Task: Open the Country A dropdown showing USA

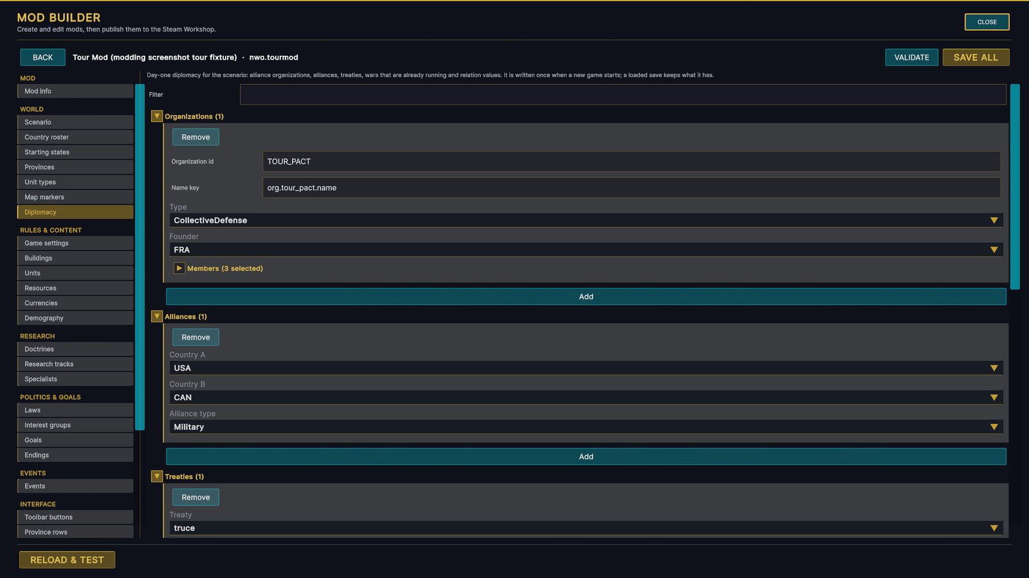Action: tap(586, 368)
